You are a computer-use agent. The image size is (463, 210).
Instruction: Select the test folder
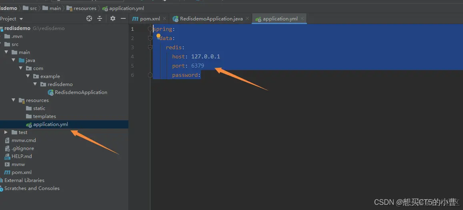[x=23, y=132]
